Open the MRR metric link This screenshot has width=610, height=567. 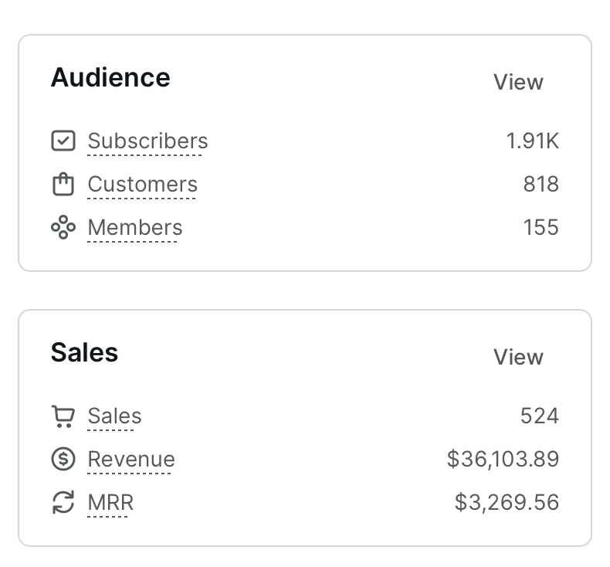point(110,503)
